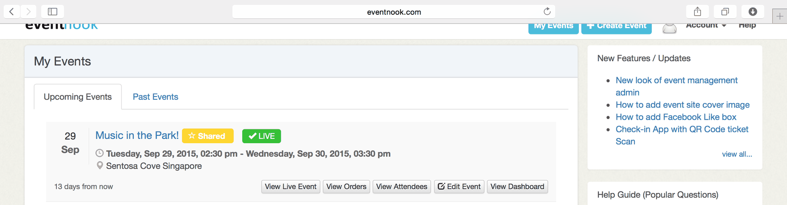
Task: Click the eventnook.com address bar
Action: coord(393,12)
